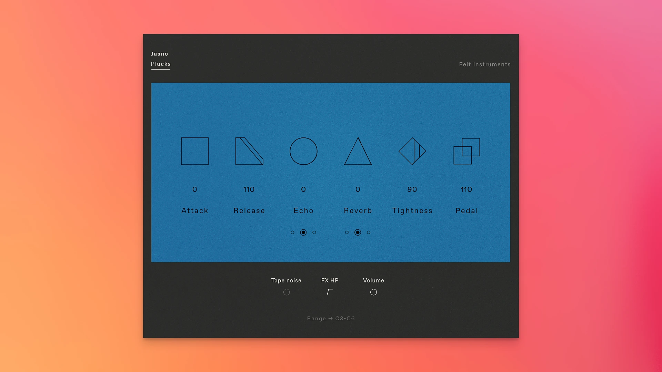Click the circle Echo shape icon
Screen dimensions: 662x372
click(303, 151)
